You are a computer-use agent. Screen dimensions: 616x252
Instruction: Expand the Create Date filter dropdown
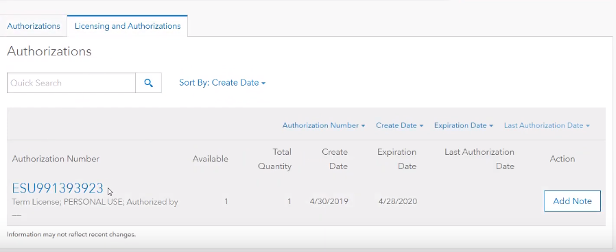tap(399, 125)
